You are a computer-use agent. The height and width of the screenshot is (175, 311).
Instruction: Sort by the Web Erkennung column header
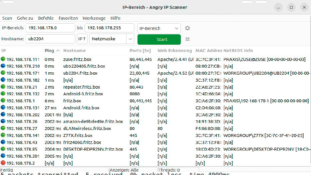(x=174, y=51)
